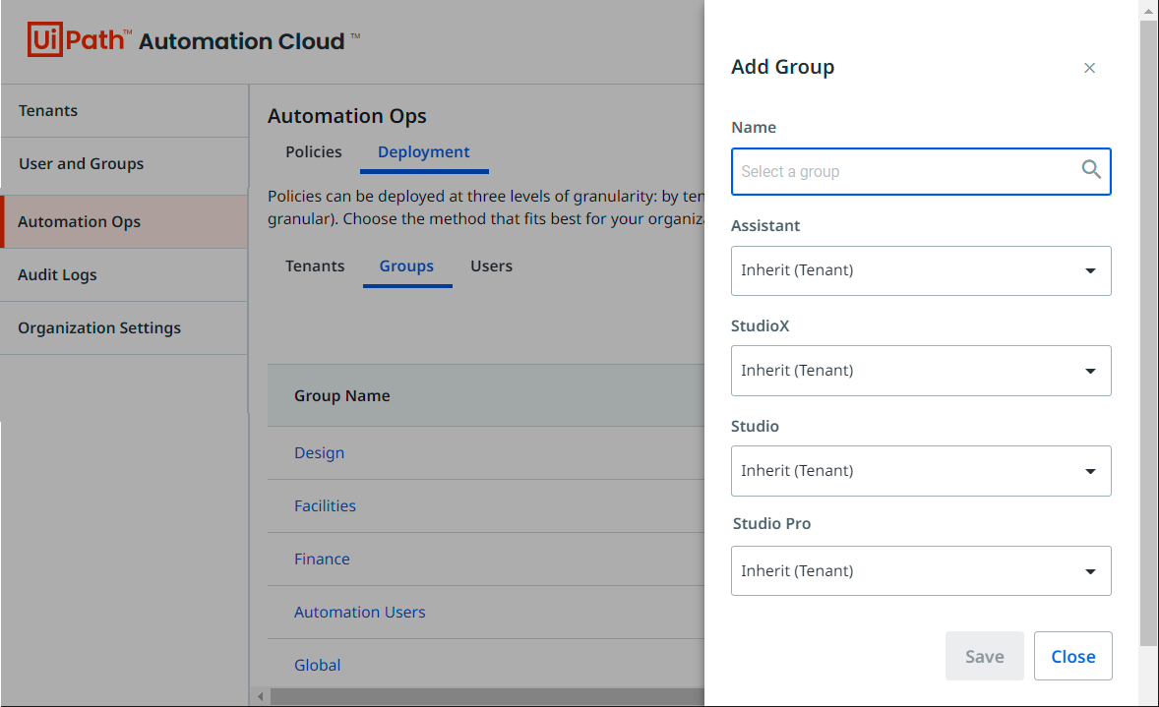Select the Users sub-tab

[x=492, y=265]
